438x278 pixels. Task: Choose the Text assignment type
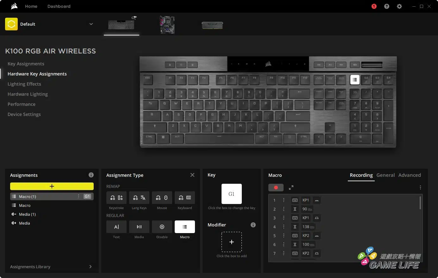click(116, 227)
